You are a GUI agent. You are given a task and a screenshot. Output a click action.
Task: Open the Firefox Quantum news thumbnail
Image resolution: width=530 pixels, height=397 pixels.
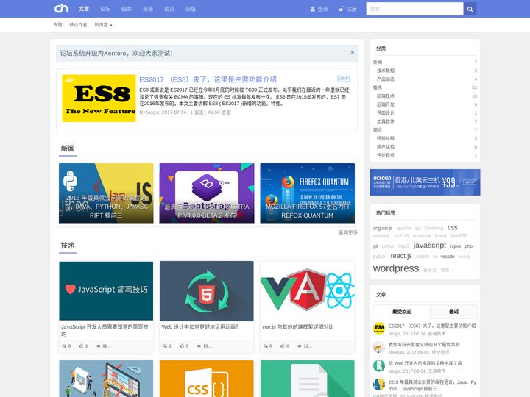coord(307,193)
